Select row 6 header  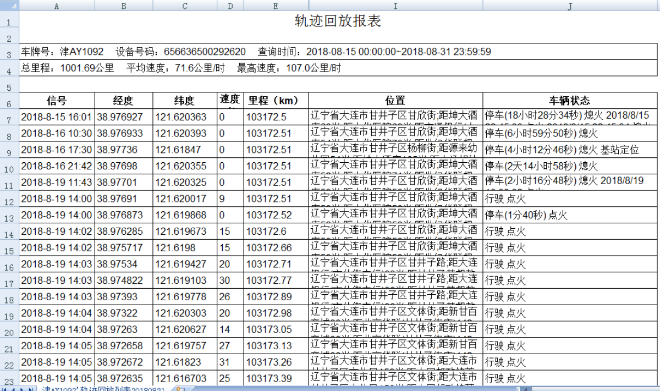9,103
